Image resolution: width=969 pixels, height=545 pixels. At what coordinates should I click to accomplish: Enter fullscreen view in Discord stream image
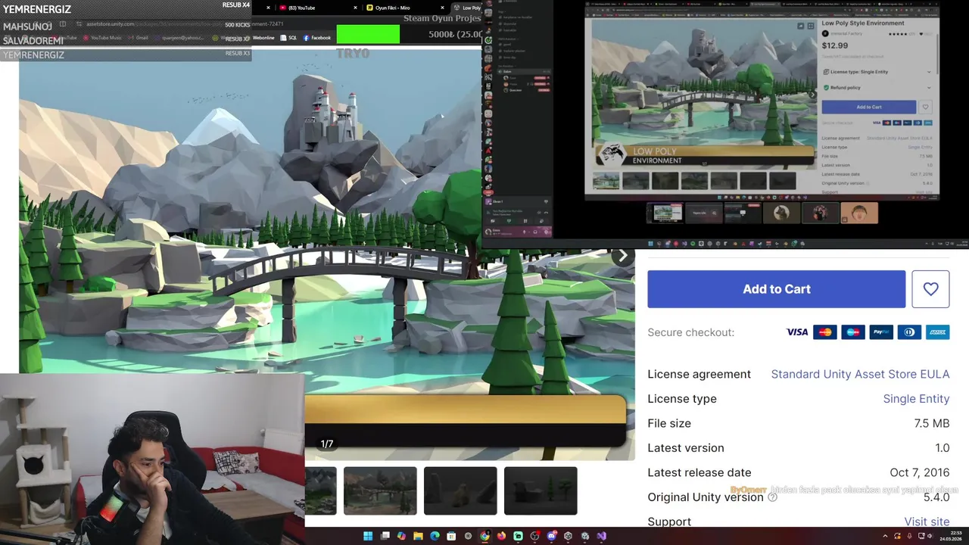[811, 26]
